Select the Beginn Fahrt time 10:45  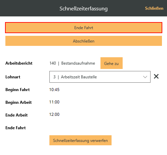click(x=54, y=90)
